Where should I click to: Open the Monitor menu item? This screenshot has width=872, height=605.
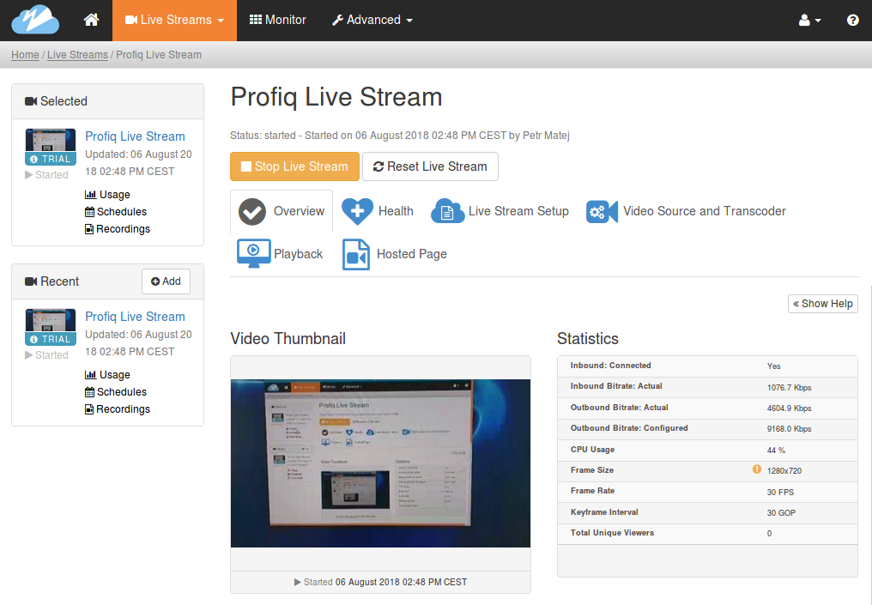click(x=278, y=20)
